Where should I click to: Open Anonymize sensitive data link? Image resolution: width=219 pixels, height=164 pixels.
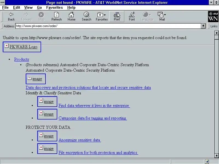tap(80, 140)
